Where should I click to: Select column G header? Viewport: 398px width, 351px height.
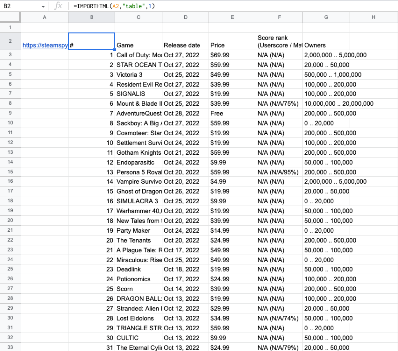tap(326, 17)
